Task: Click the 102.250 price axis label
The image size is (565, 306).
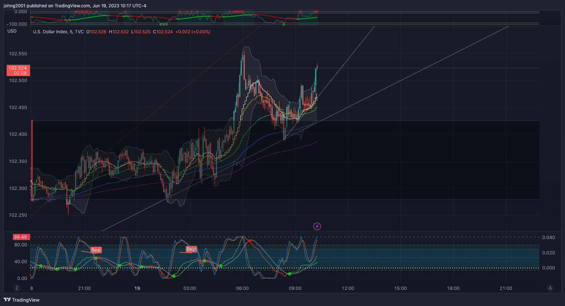Action: [x=18, y=215]
